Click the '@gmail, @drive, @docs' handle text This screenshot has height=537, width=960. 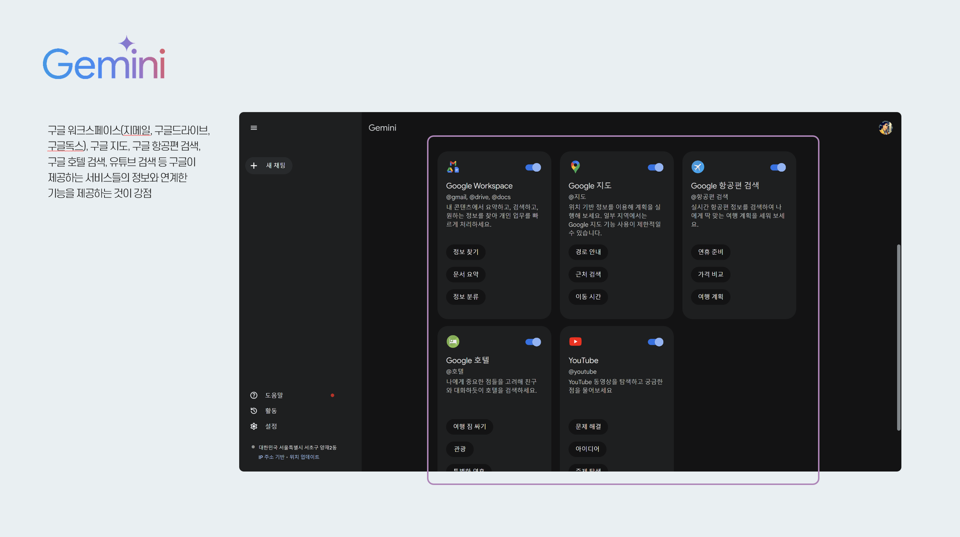coord(478,197)
